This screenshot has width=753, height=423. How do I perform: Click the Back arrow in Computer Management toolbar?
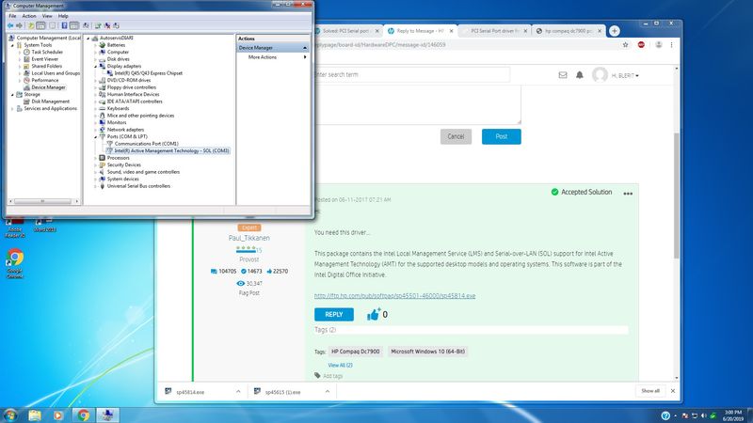(x=10, y=25)
